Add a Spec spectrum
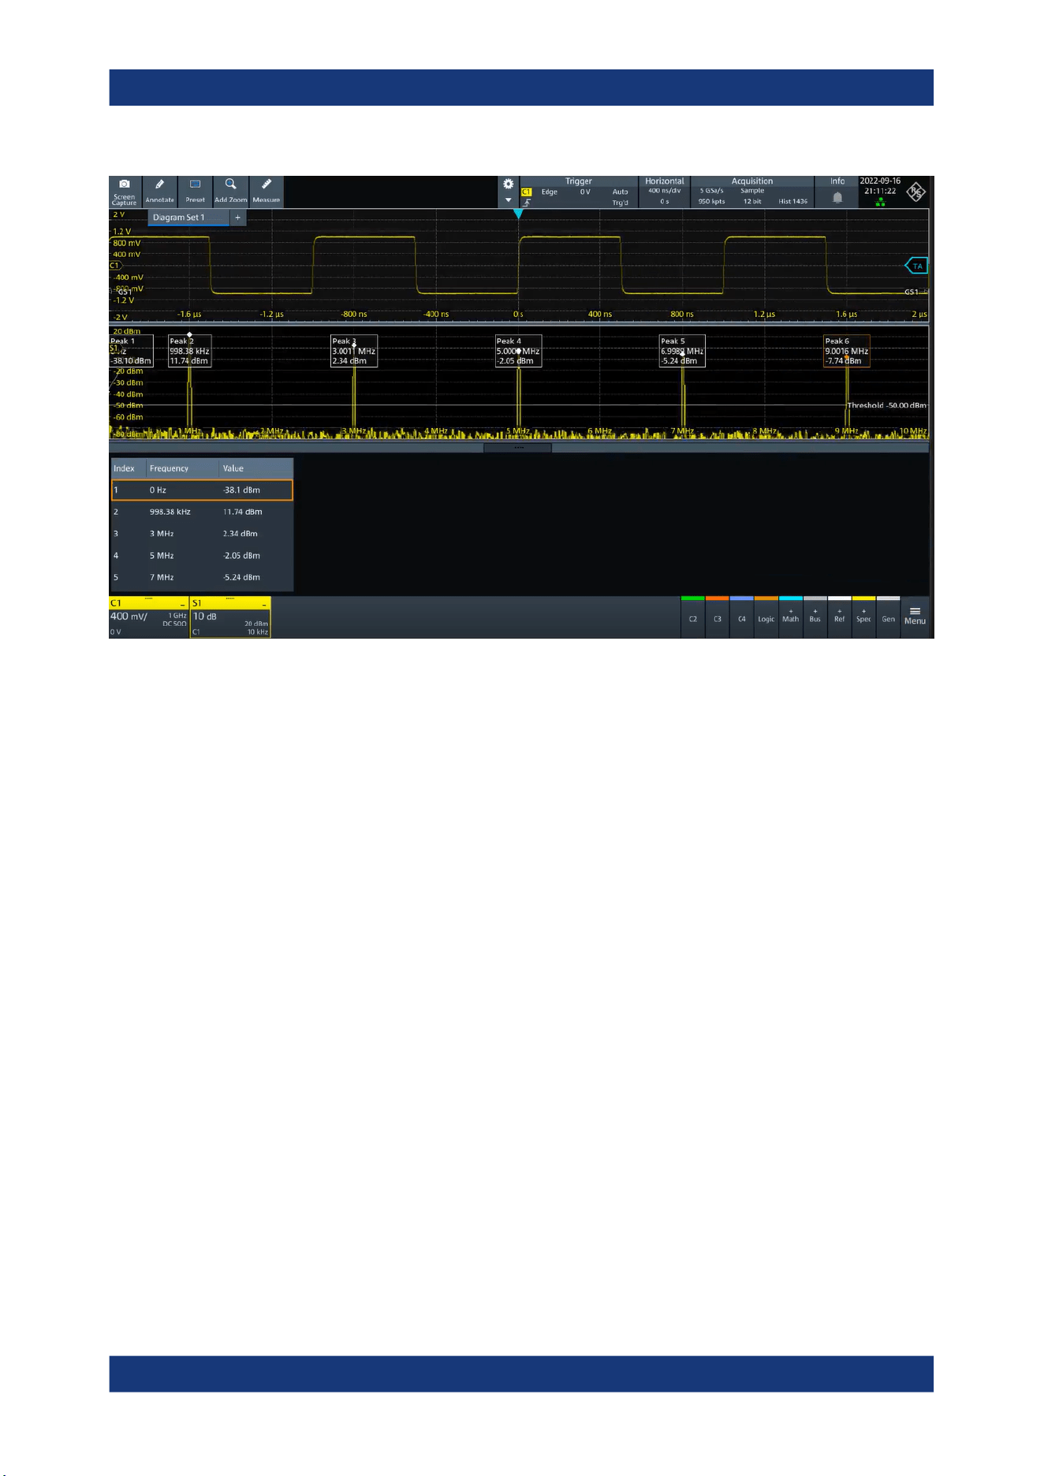This screenshot has width=1044, height=1476. 864,618
